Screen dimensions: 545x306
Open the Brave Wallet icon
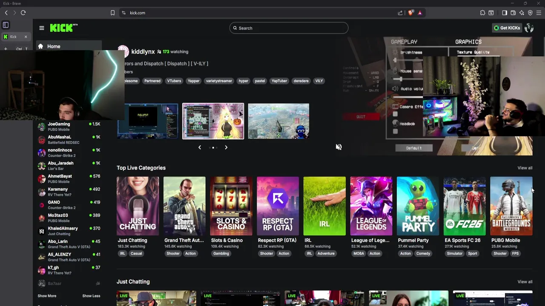(513, 13)
